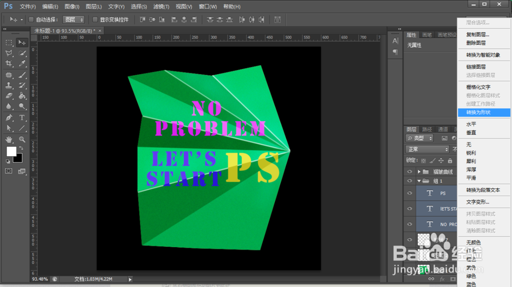Click the lock position icon
Screen dimensions: 512x287
coord(441,160)
